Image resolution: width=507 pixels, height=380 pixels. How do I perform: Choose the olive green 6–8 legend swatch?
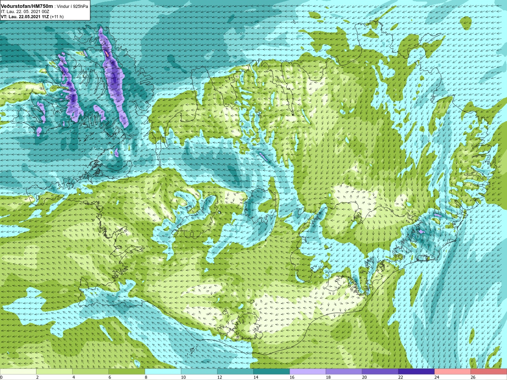127,372
